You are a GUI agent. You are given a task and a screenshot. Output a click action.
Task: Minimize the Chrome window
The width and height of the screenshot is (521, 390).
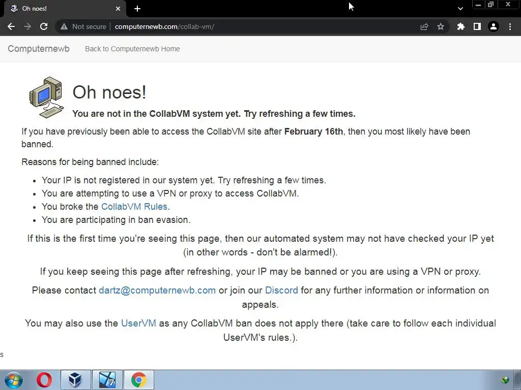pyautogui.click(x=478, y=5)
